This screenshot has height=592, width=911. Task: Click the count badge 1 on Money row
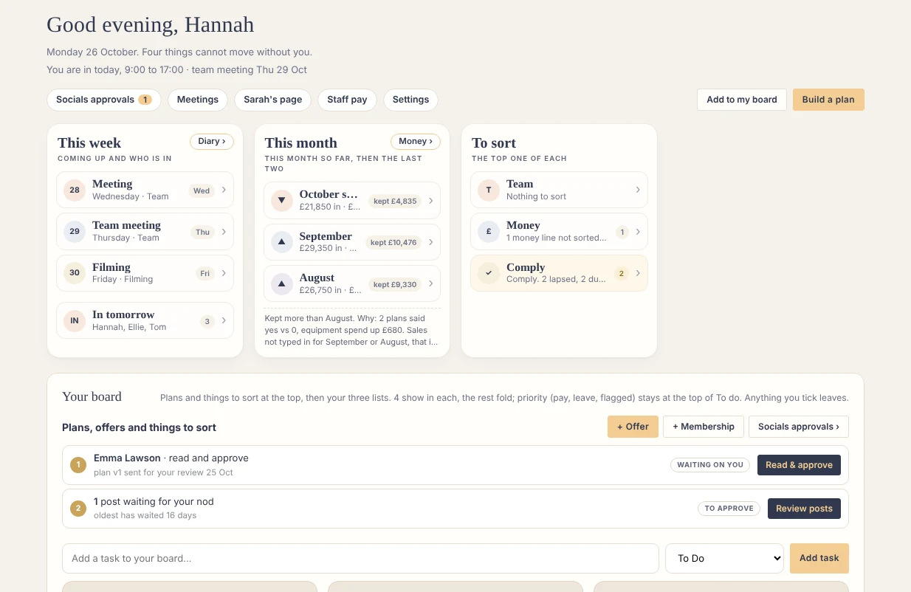[622, 232]
